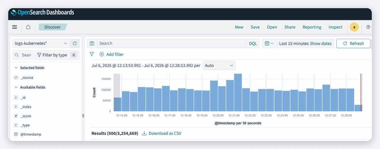Open the filter options funnel icon

pos(92,54)
